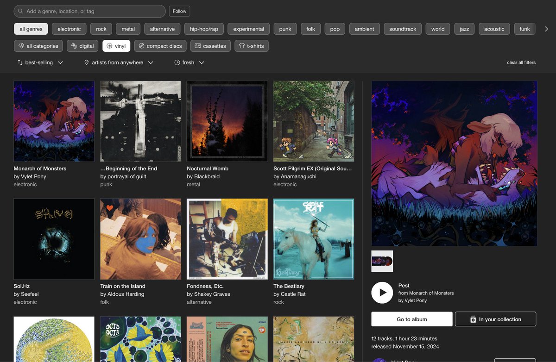This screenshot has height=362, width=556.
Task: Open the best-selling sort dropdown
Action: point(40,62)
